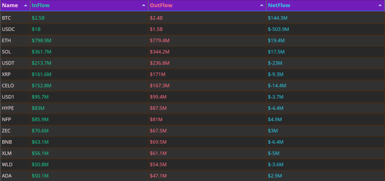Image resolution: width=385 pixels, height=181 pixels.
Task: Click NFP outflow value $81M
Action: pyautogui.click(x=156, y=120)
